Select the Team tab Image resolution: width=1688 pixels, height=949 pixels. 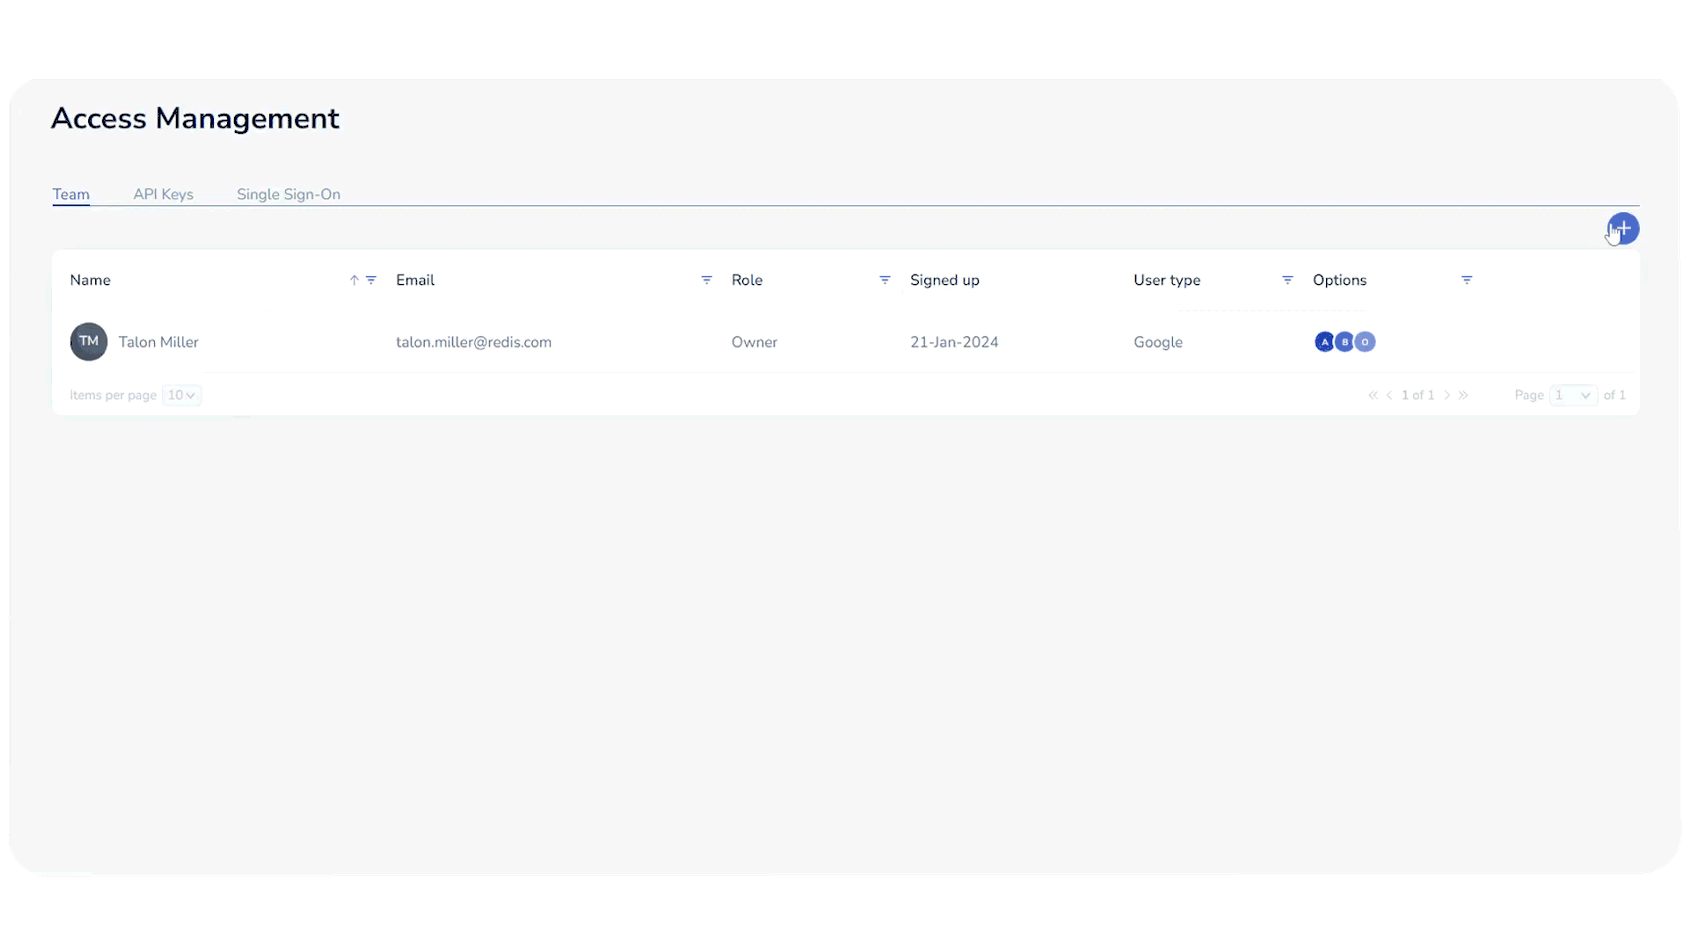[x=71, y=195]
